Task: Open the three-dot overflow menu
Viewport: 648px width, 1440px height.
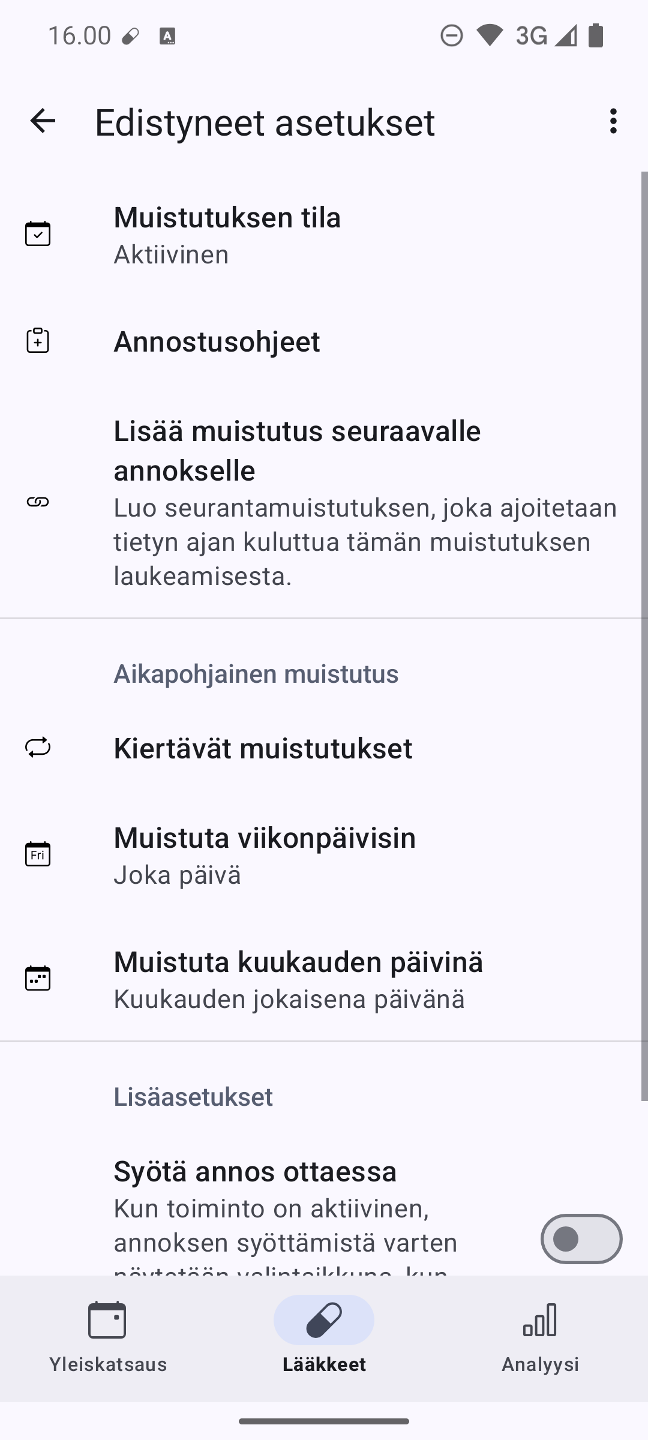Action: tap(613, 121)
